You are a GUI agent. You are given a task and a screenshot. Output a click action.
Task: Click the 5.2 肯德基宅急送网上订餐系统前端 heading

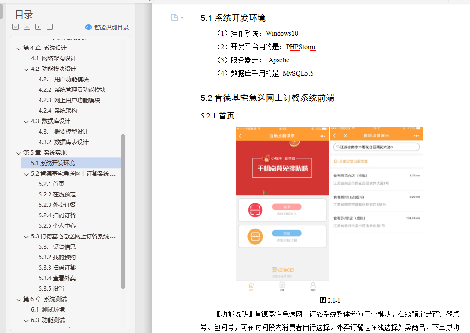tap(267, 98)
